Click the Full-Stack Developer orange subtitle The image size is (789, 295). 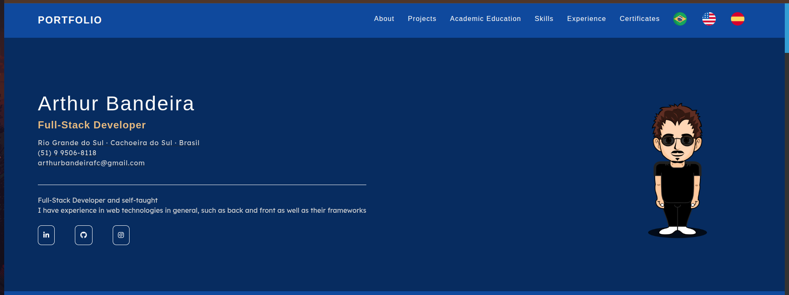(92, 125)
